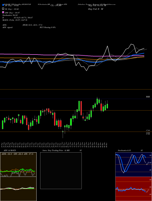Screen dimensions: 152x201
Task: Open the MACD histogram chart thumbnail
Action: coord(18,189)
